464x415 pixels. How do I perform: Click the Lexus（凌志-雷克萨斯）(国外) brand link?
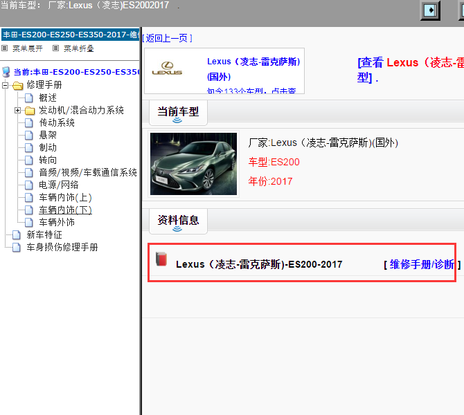point(253,68)
